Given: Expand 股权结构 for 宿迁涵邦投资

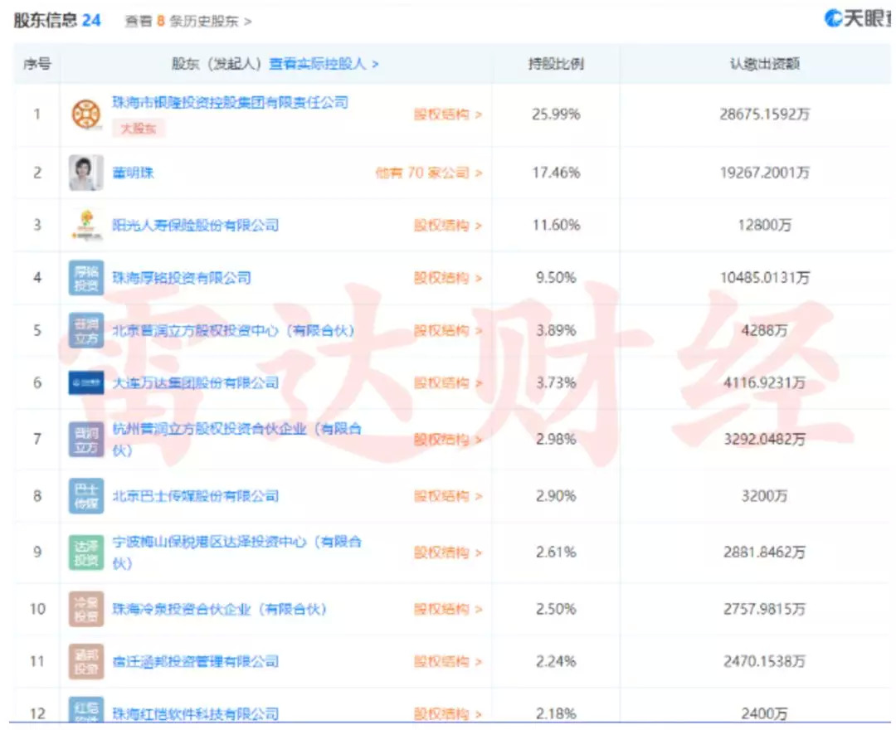Looking at the screenshot, I should tap(448, 661).
